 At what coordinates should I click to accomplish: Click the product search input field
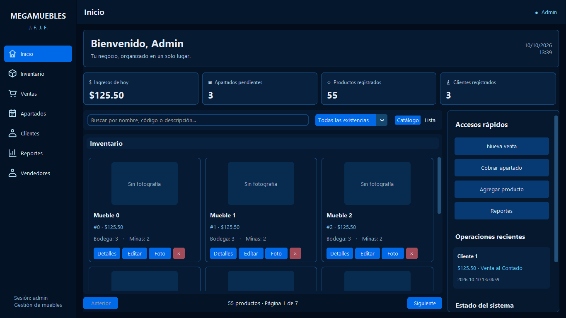click(x=198, y=120)
